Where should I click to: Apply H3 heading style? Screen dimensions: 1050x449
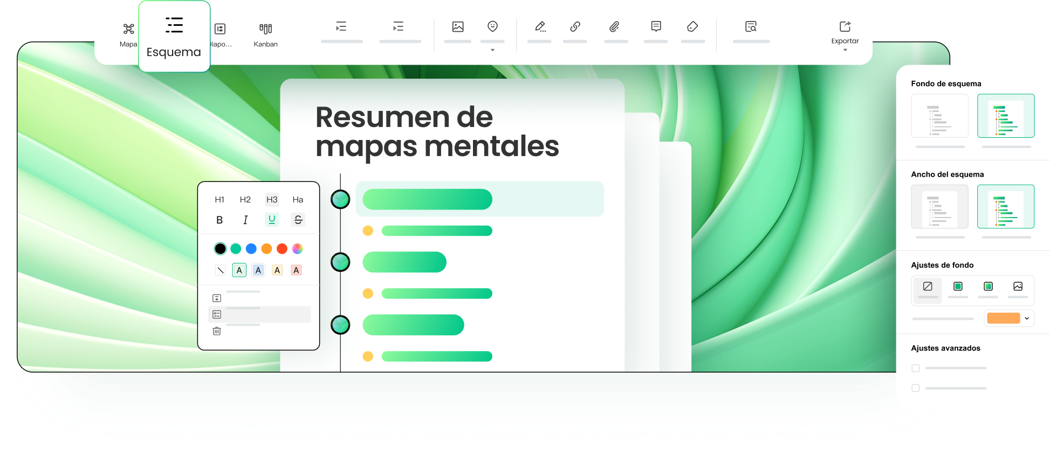(272, 199)
